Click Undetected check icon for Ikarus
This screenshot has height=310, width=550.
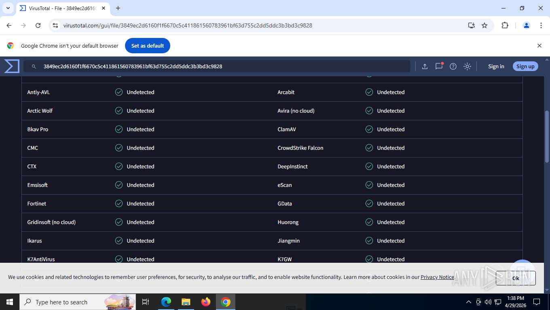119,241
